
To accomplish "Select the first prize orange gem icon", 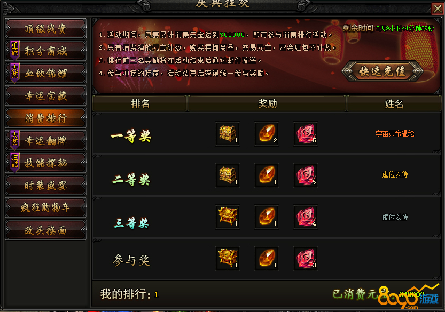I will tap(267, 134).
